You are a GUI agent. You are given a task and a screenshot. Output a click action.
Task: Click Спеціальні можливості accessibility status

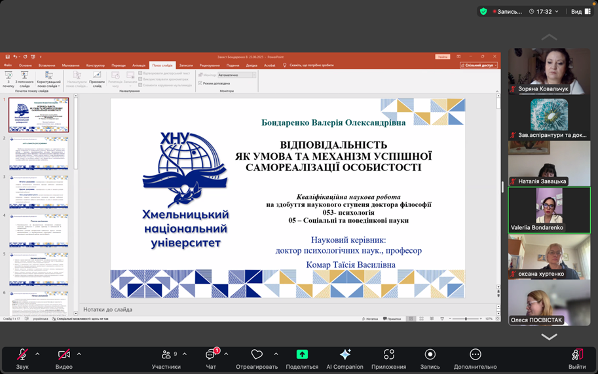(81, 319)
